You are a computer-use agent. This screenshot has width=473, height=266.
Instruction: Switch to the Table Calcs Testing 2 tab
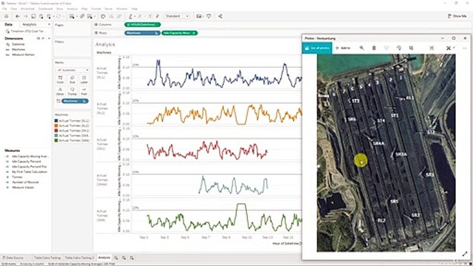[x=79, y=258]
